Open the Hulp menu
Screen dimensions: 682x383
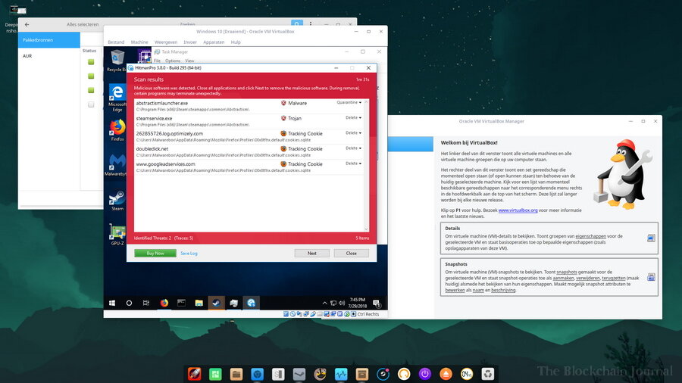pyautogui.click(x=236, y=42)
